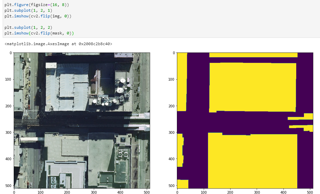Click the yellow and purple mask plot
The width and height of the screenshot is (320, 194).
245,120
